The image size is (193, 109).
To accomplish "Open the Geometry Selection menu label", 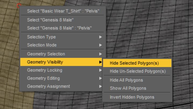I will click(46, 54).
